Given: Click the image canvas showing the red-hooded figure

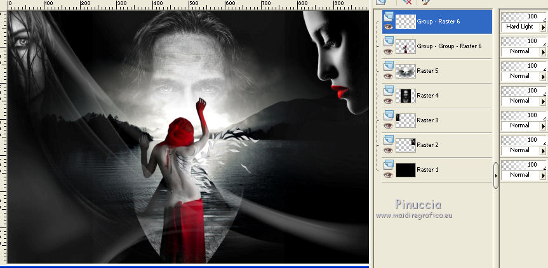Looking at the screenshot, I should pyautogui.click(x=188, y=137).
